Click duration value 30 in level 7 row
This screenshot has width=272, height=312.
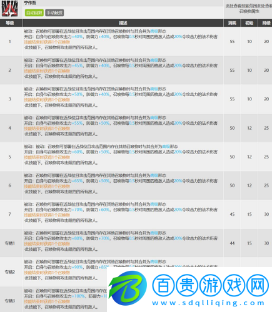pyautogui.click(x=266, y=214)
